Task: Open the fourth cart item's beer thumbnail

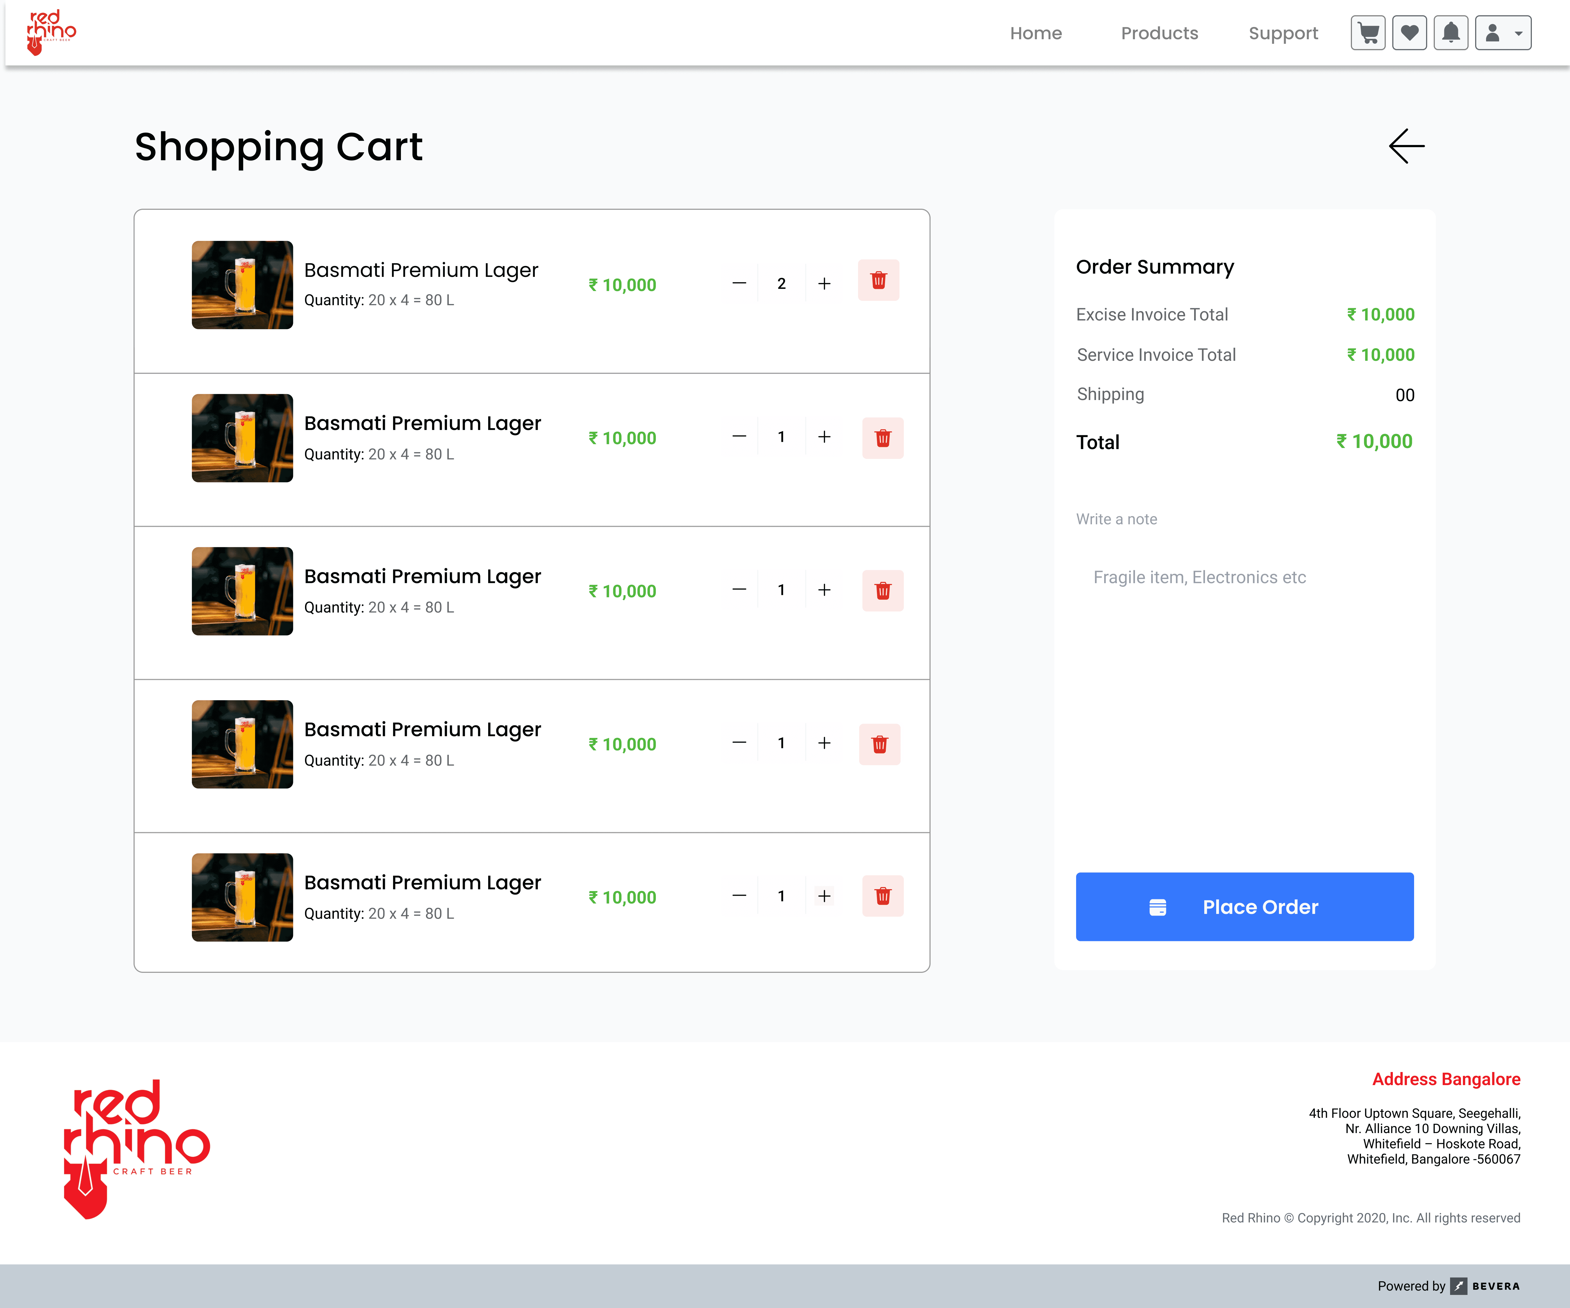Action: (x=242, y=744)
